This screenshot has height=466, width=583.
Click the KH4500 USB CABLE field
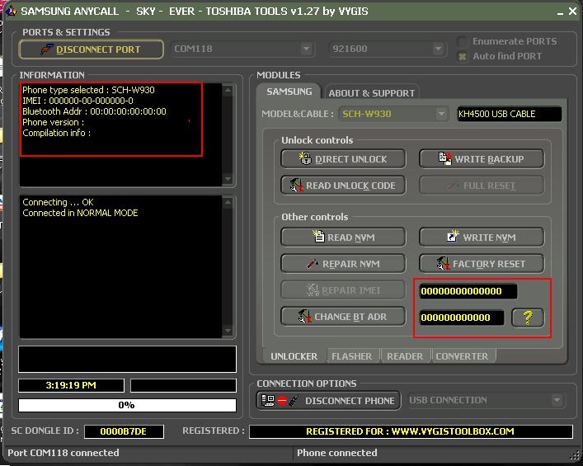tap(509, 114)
